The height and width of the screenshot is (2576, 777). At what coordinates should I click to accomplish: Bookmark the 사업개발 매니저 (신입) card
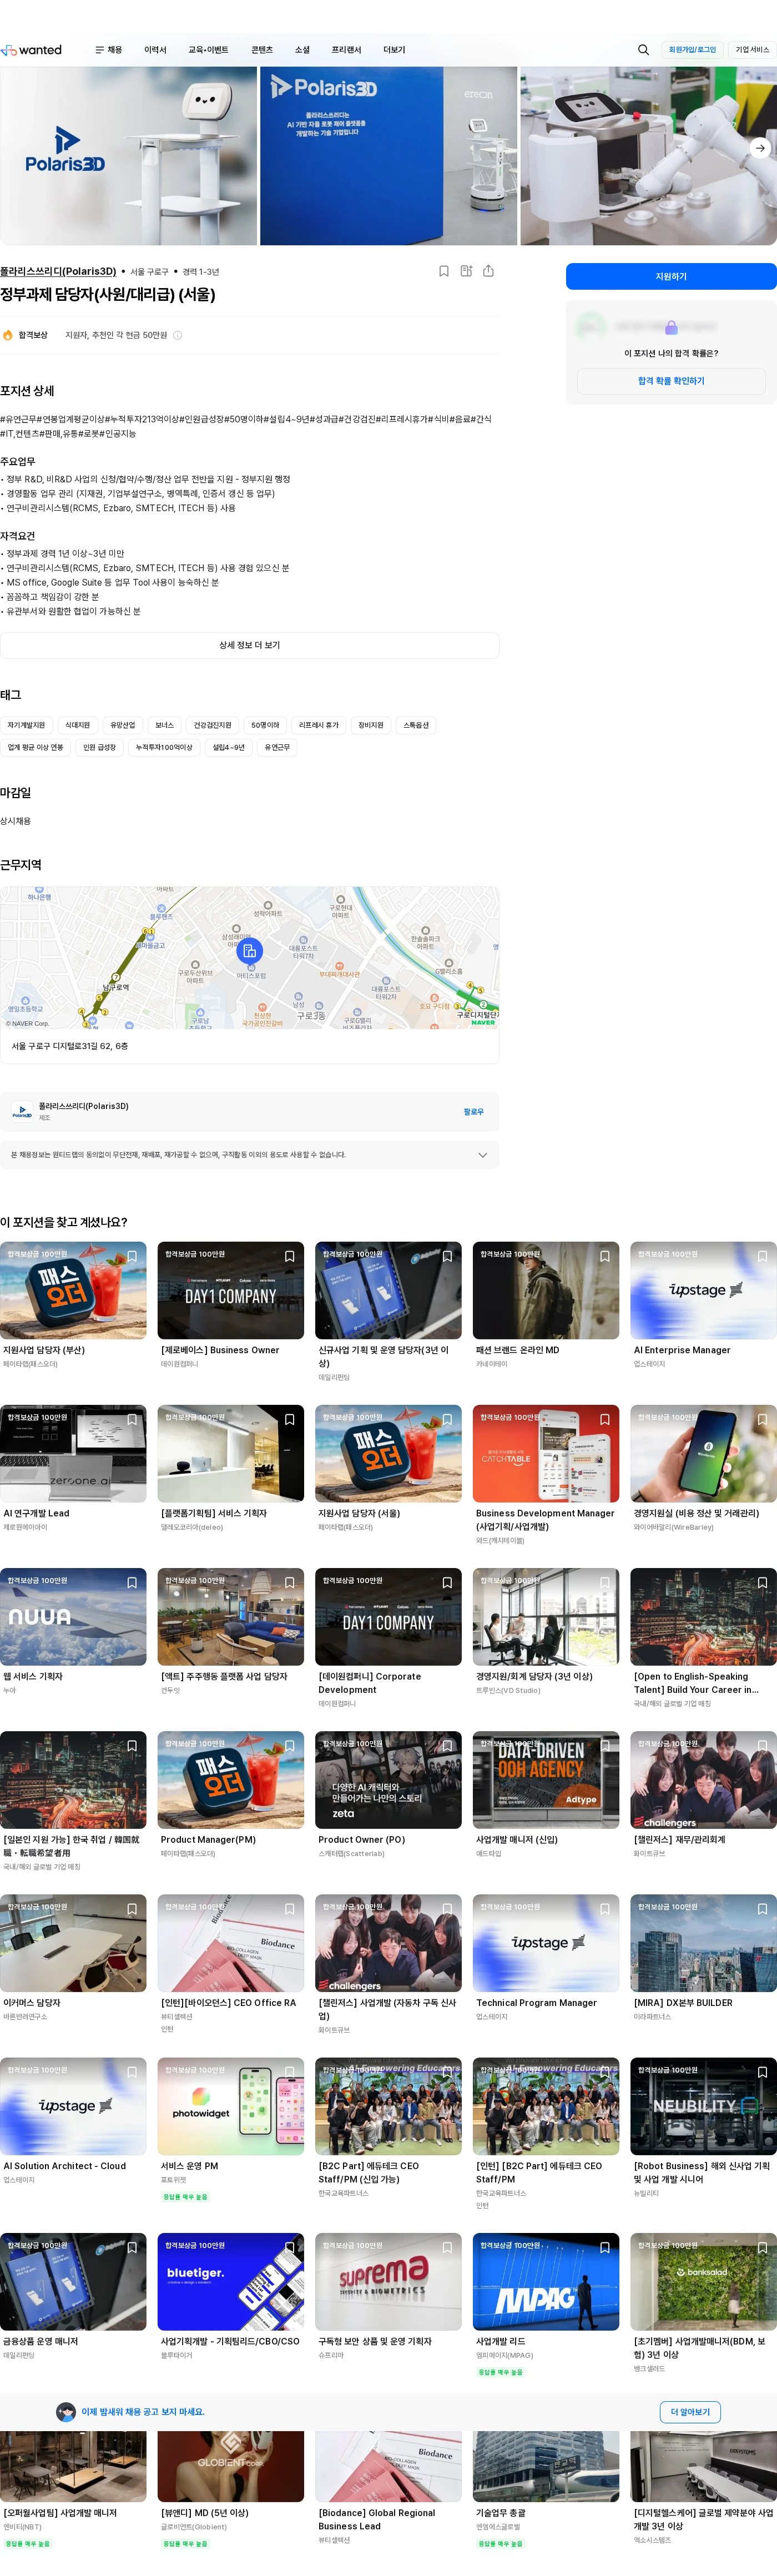pos(605,1745)
